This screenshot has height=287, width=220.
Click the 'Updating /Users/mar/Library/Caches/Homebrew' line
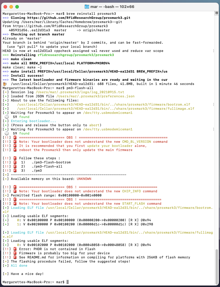(x=62, y=22)
